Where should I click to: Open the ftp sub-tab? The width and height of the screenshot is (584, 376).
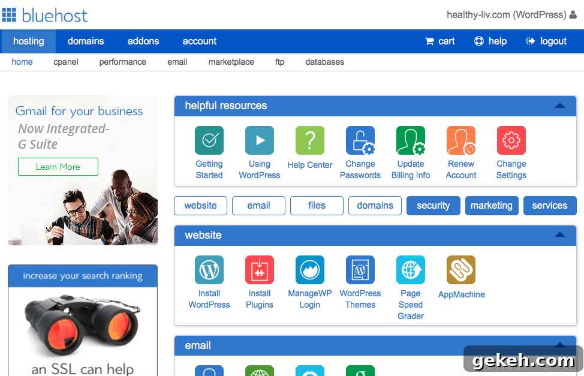tap(280, 62)
